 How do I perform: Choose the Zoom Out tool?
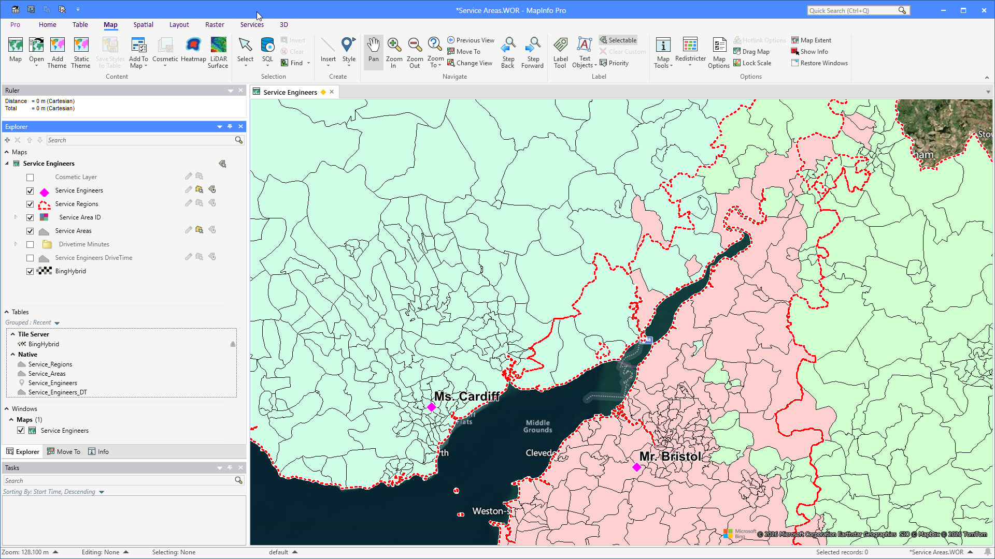415,52
